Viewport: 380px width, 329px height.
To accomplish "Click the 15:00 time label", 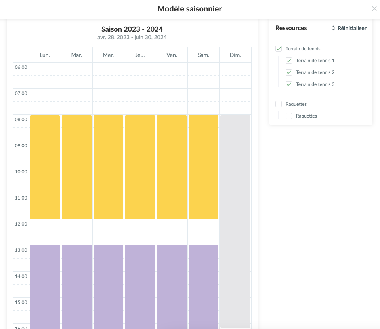I will 21,302.
